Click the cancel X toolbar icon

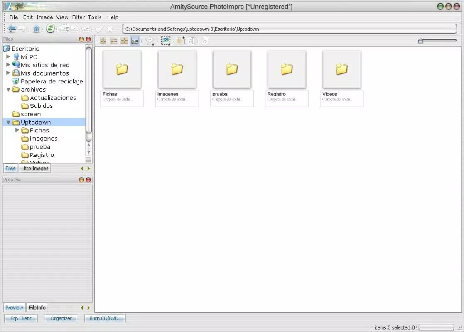tap(110, 29)
